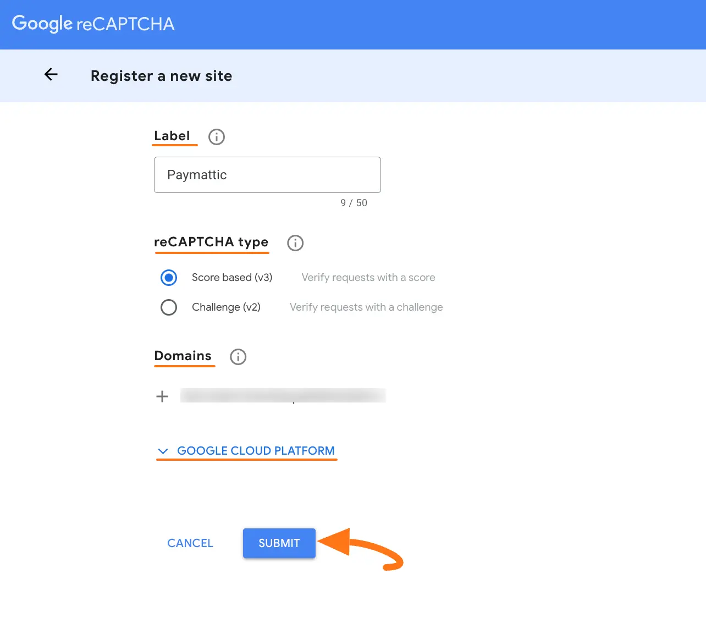Submit the new site registration

(279, 543)
